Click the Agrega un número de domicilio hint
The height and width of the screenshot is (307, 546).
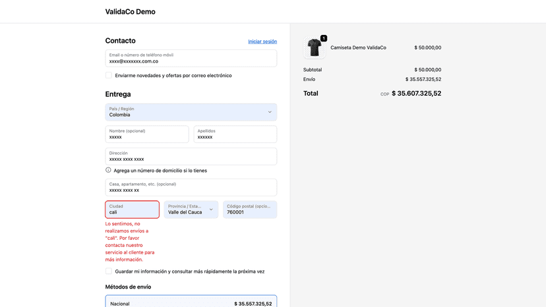pyautogui.click(x=160, y=171)
